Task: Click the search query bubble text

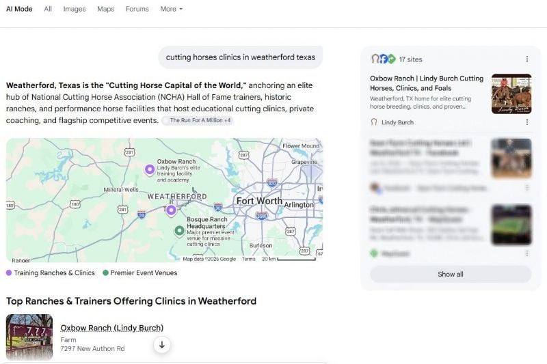Action: pos(241,57)
